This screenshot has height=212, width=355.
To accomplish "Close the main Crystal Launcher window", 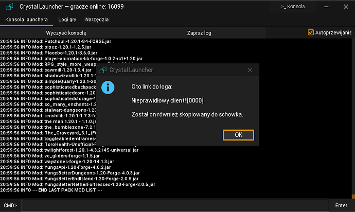I will [x=346, y=7].
